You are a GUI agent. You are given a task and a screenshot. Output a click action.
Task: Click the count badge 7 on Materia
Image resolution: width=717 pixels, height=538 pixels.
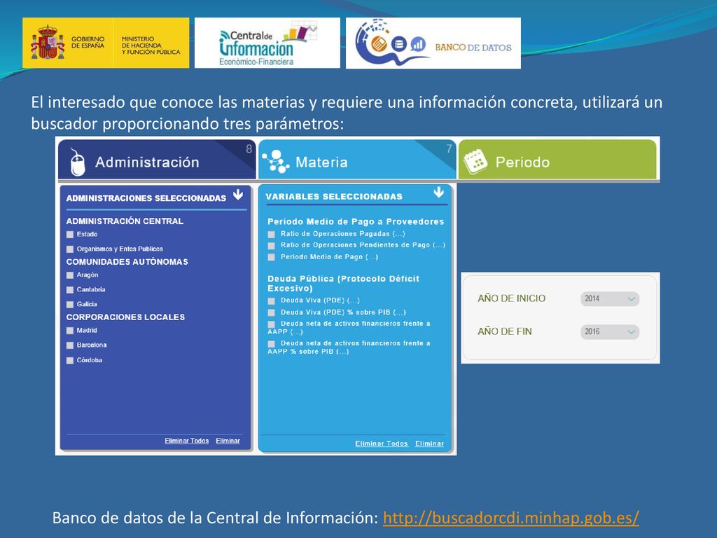point(449,149)
